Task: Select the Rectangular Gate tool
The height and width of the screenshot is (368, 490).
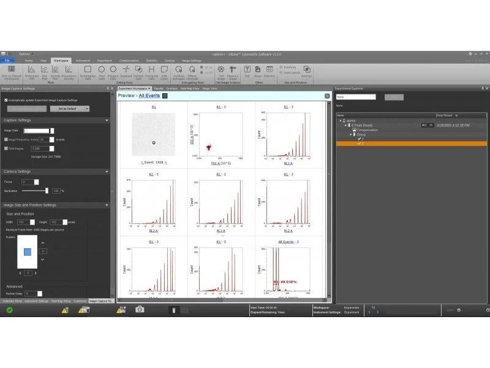Action: coord(88,71)
